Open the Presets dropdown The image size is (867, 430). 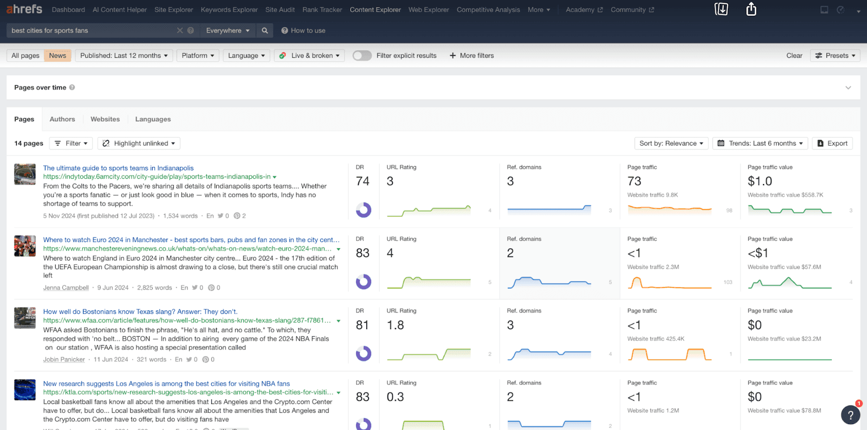click(835, 55)
